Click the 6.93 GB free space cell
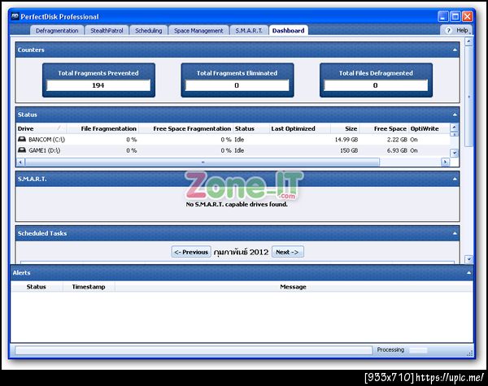This screenshot has width=488, height=386. 397,150
